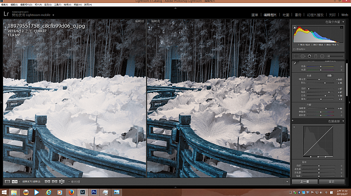The image size is (351, 196).
Task: Collapse the Histogram panel
Action: coord(343,22)
